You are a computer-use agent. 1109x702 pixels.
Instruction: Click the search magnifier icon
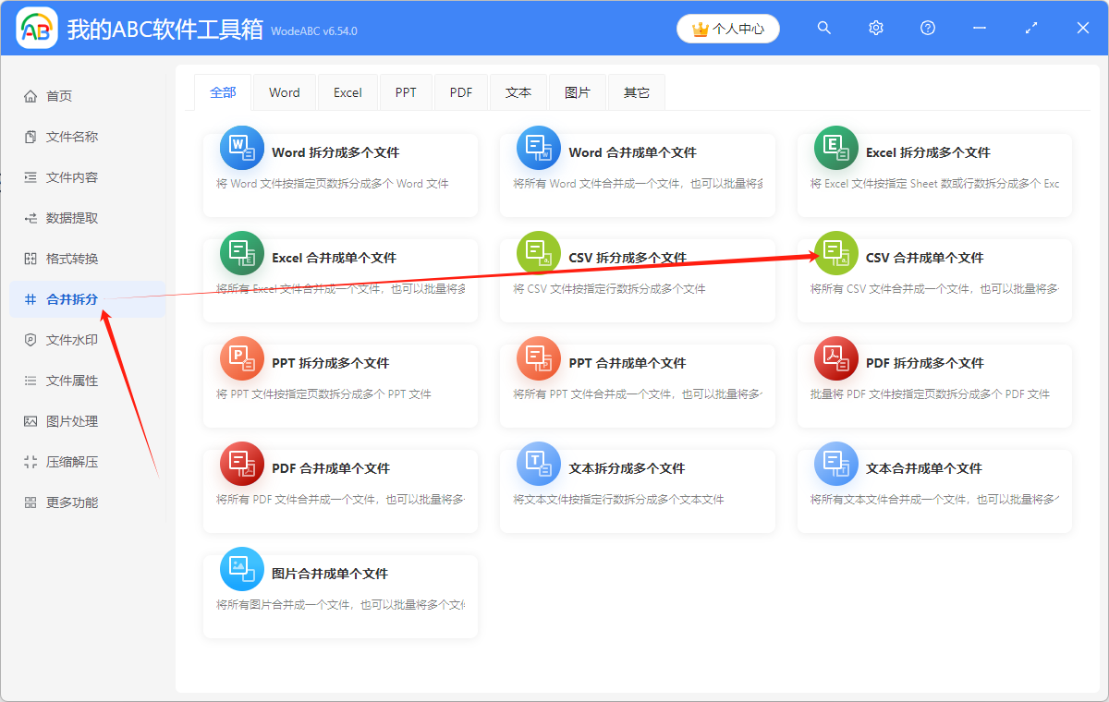[823, 28]
